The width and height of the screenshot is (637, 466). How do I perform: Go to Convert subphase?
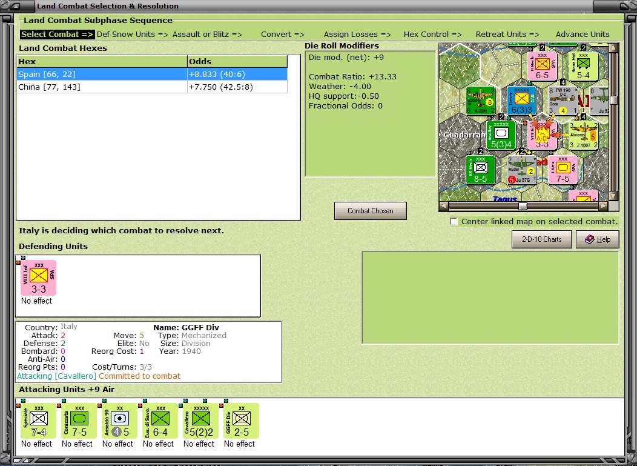(x=282, y=35)
